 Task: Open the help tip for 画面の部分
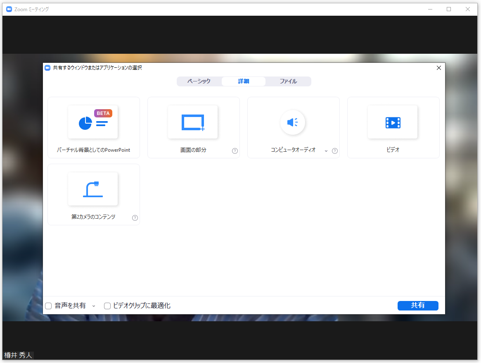tap(235, 151)
